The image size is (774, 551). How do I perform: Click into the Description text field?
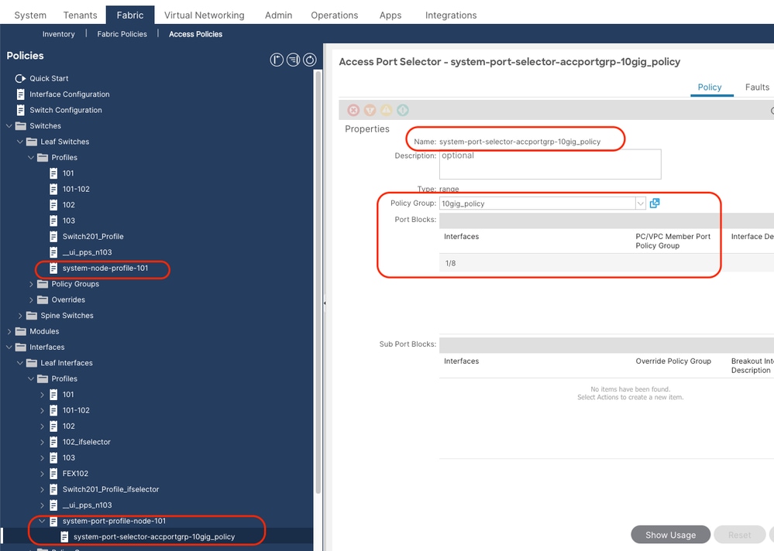coord(550,164)
